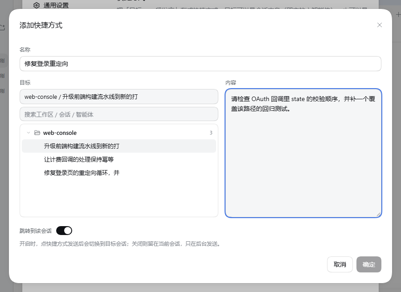Focus the 搜索工作区 / 会话 / 智能体 search box
This screenshot has height=292, width=401.
click(119, 114)
